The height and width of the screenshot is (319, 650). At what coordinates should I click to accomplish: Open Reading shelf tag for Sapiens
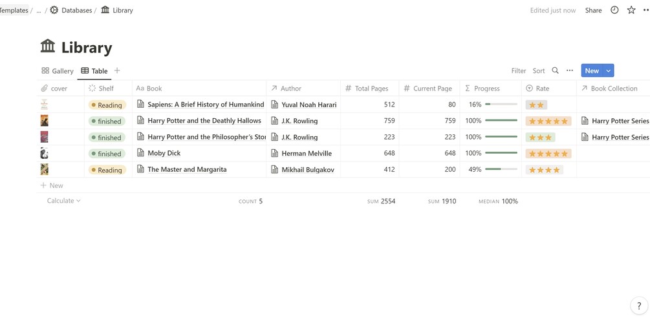click(107, 105)
